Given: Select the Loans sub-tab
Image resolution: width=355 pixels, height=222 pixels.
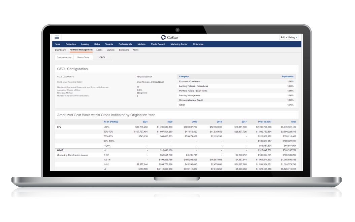Looking at the screenshot, I should [x=99, y=50].
